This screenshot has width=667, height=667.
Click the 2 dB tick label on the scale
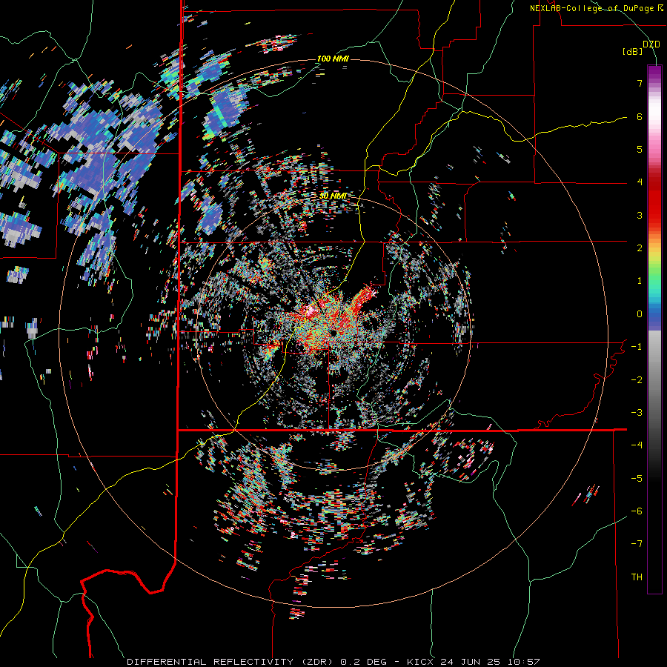pyautogui.click(x=640, y=248)
